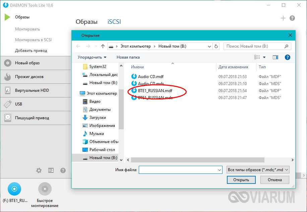The image size is (307, 212).
Task: Select System32 folder in tree
Action: click(95, 67)
